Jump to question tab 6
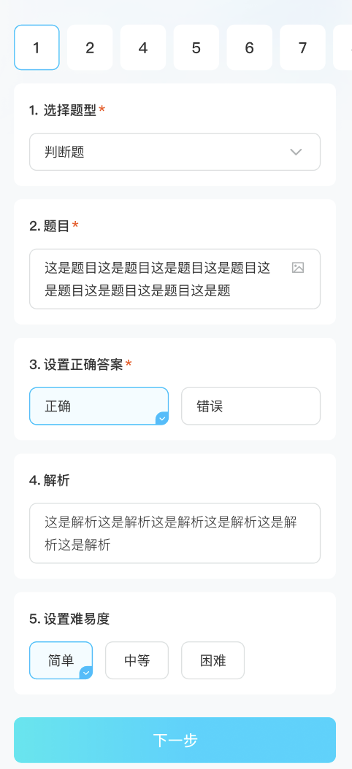352x769 pixels. (250, 47)
